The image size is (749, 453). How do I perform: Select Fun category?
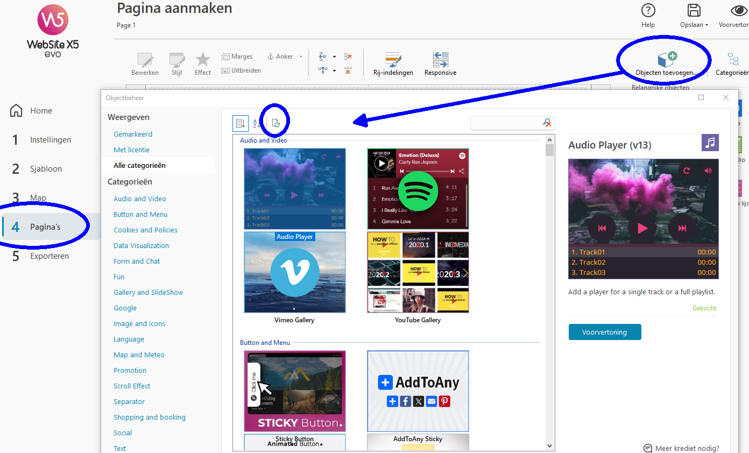[x=119, y=277]
